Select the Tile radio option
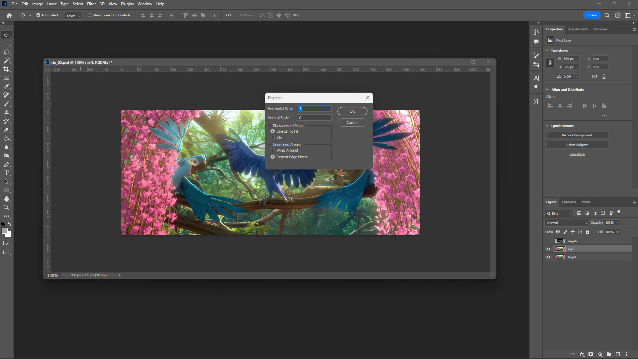Image resolution: width=638 pixels, height=359 pixels. pyautogui.click(x=273, y=138)
